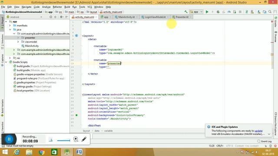Expand the IDE and Plugin Updates notification chevron
Viewport: 278px width, 156px height.
click(x=269, y=134)
